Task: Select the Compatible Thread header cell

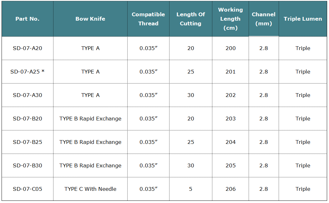Action: [148, 19]
